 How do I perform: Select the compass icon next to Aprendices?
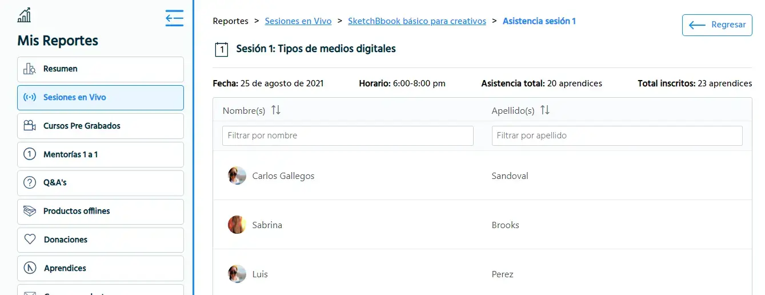(x=30, y=268)
